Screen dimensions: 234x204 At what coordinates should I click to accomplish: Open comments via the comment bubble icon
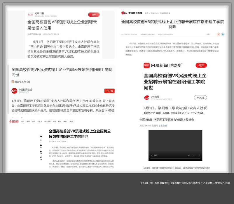(x=41, y=145)
